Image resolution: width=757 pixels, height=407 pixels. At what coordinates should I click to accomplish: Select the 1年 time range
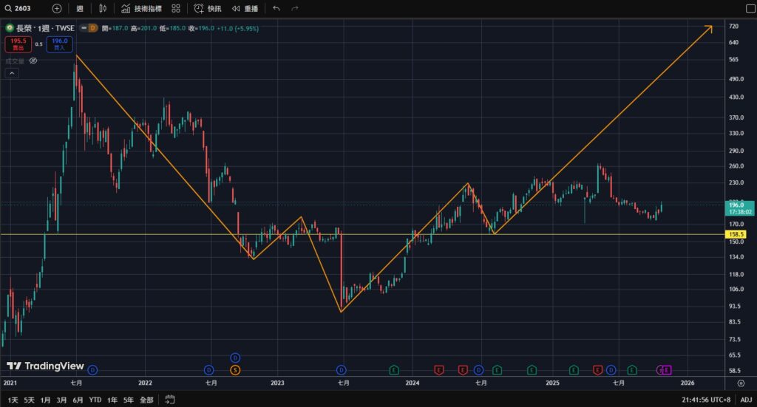(112, 400)
